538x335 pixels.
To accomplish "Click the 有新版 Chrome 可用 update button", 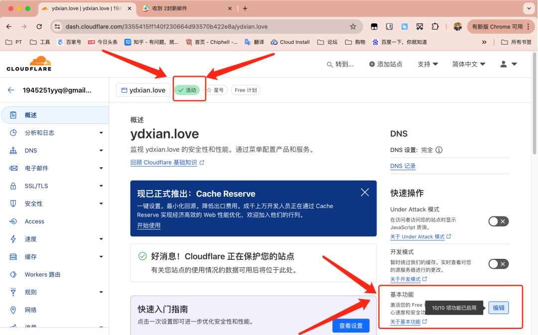I will coord(501,26).
